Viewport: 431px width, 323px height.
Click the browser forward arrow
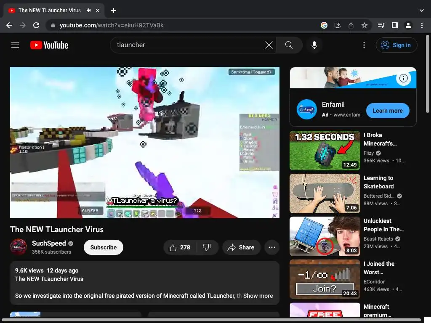pos(23,25)
